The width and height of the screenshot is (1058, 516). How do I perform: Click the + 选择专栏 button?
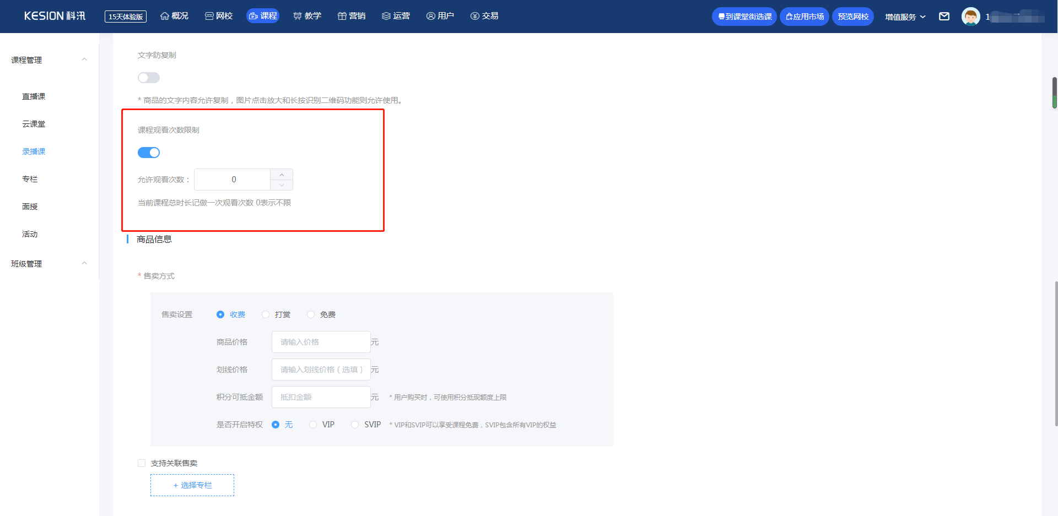point(192,485)
